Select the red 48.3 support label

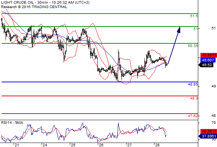(x=194, y=98)
